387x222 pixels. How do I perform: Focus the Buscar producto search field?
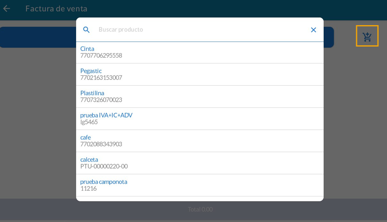tap(202, 30)
